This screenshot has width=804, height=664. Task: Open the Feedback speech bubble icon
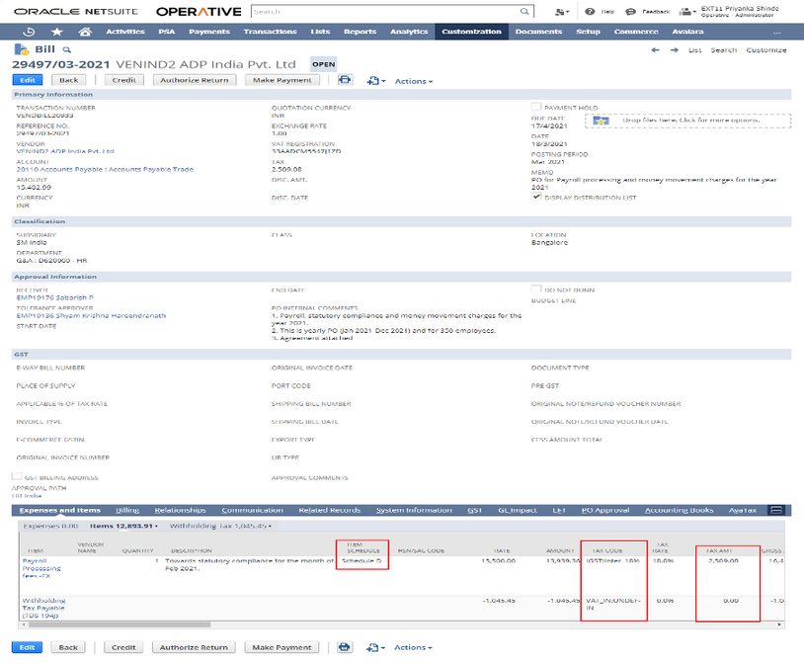(631, 11)
